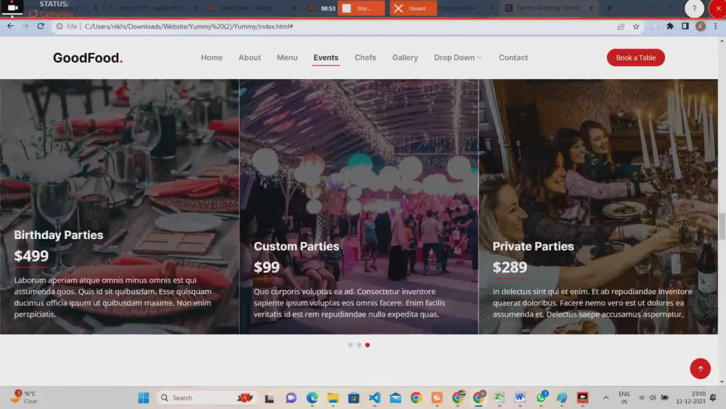The width and height of the screenshot is (726, 409).
Task: Click the site info icon beside File
Action: coord(60,26)
